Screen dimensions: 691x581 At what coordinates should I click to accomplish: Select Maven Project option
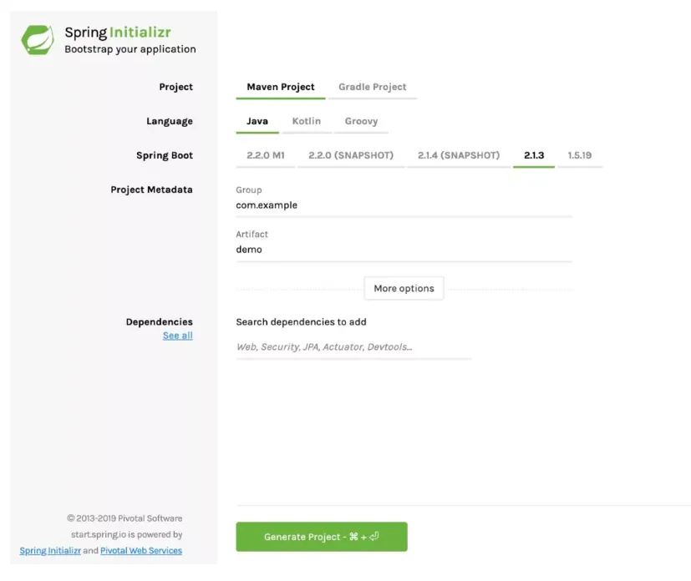click(281, 87)
